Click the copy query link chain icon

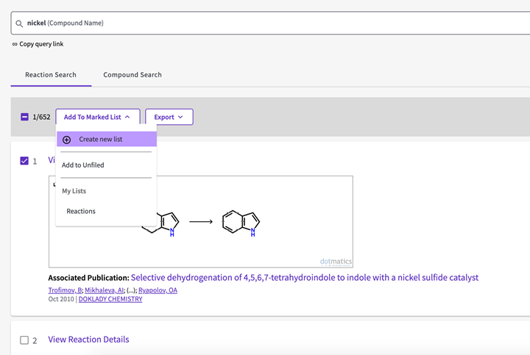click(x=15, y=44)
